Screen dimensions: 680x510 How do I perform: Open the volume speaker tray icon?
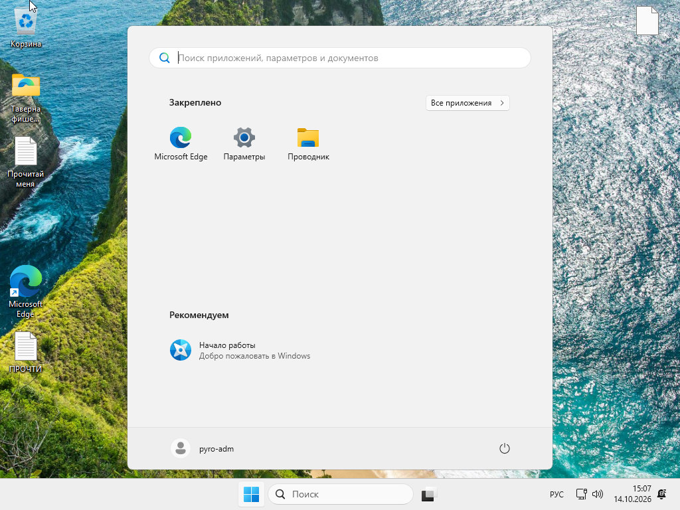(598, 494)
